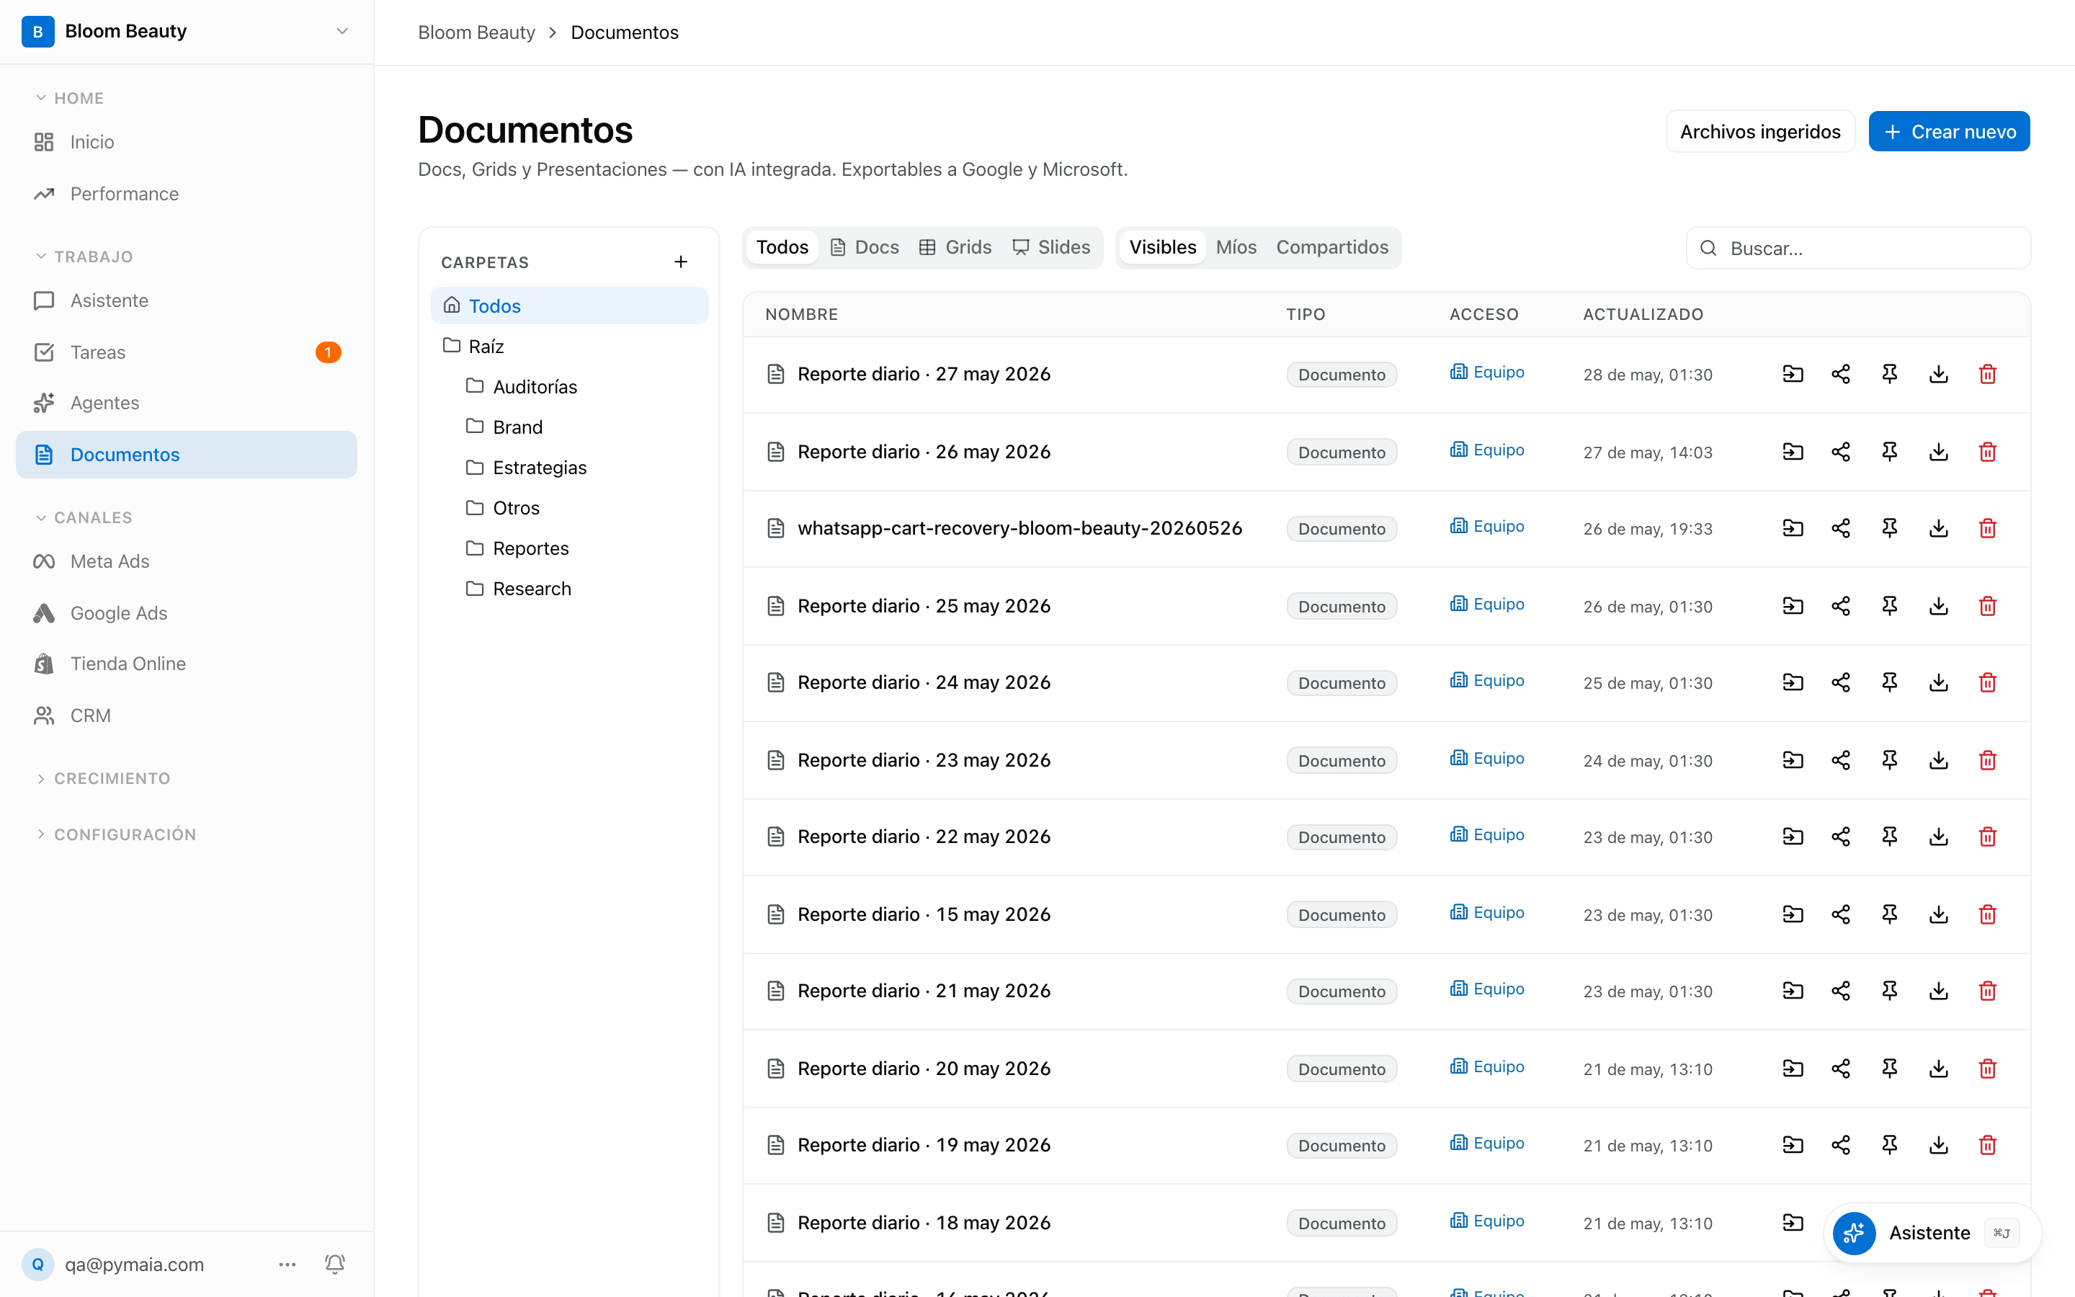The height and width of the screenshot is (1297, 2075).
Task: Open Tienda Online channel
Action: tap(186, 663)
